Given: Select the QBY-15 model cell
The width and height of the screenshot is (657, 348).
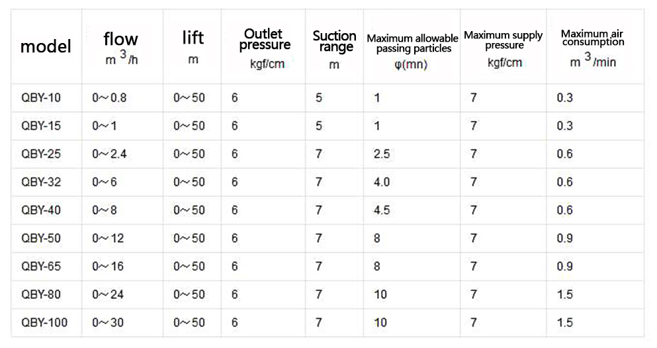Looking at the screenshot, I should coord(41,126).
